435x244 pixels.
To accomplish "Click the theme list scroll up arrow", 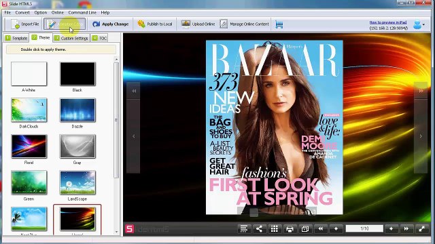I will coord(116,60).
